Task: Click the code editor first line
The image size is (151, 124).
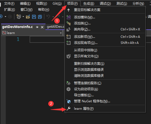Action: coord(47,39)
